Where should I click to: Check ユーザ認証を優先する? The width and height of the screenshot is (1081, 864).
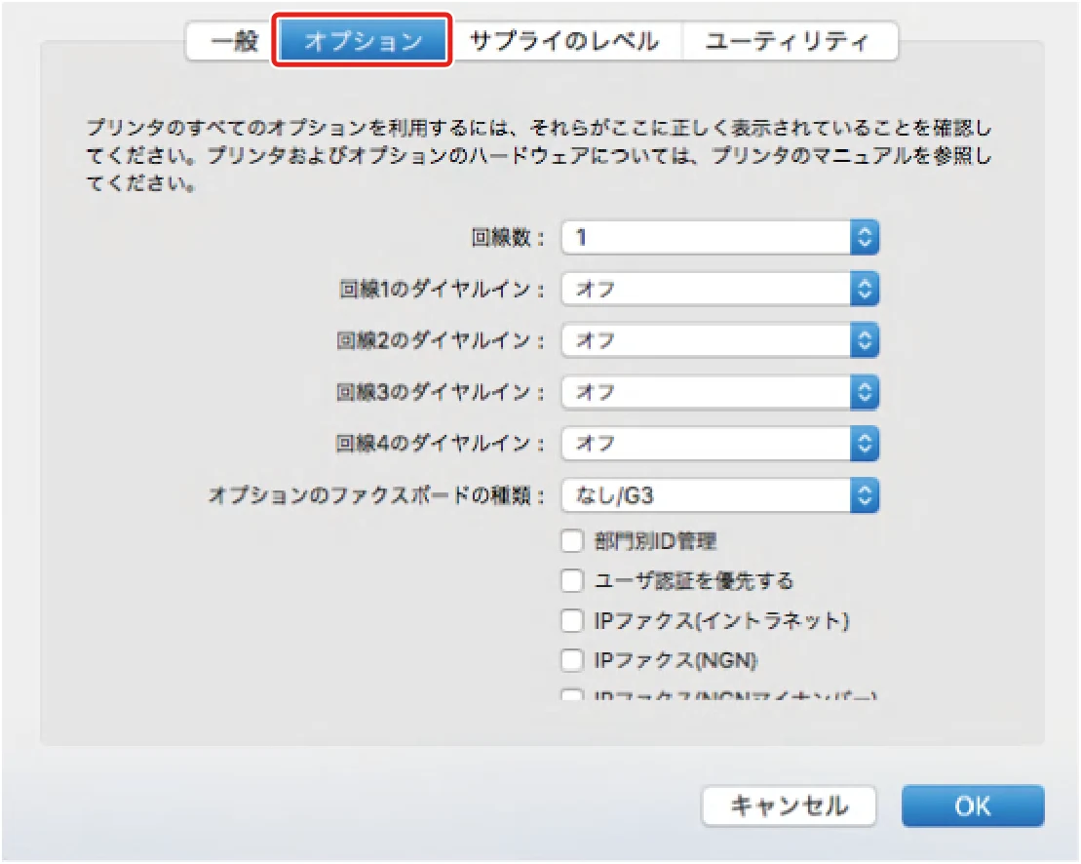(572, 580)
